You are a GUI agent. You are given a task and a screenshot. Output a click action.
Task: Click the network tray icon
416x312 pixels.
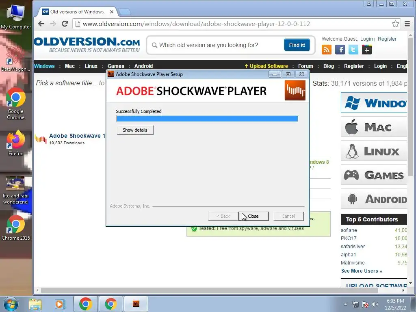coord(355,304)
